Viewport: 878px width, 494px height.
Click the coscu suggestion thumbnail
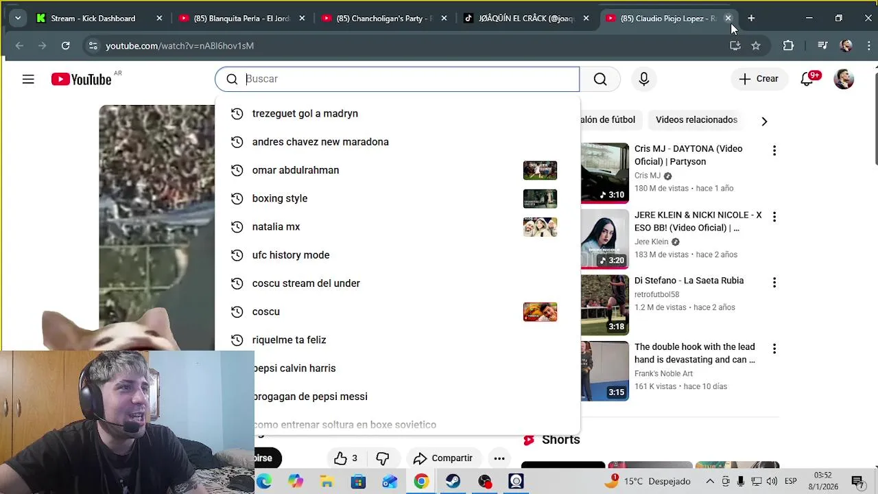540,311
